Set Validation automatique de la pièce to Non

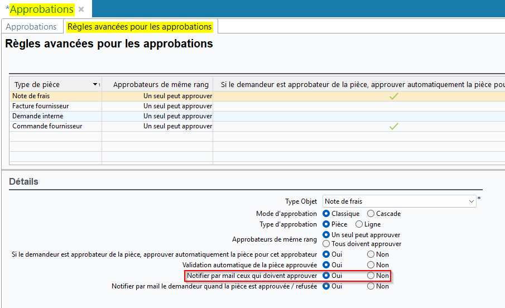point(371,265)
